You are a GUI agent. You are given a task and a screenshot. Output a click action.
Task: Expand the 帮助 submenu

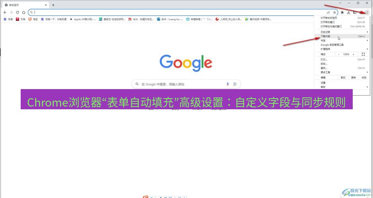point(342,87)
